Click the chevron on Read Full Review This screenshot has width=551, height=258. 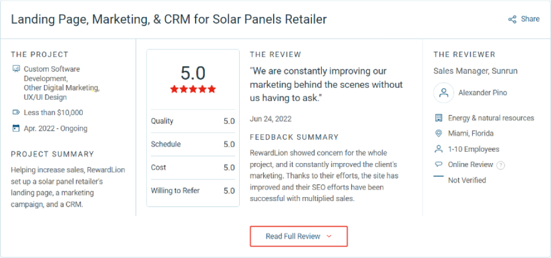[329, 236]
